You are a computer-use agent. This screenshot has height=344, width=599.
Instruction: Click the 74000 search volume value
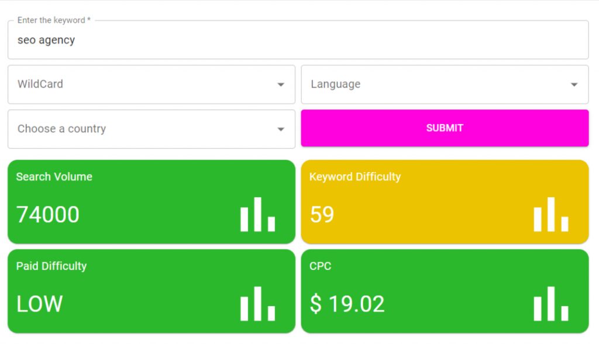pos(48,215)
